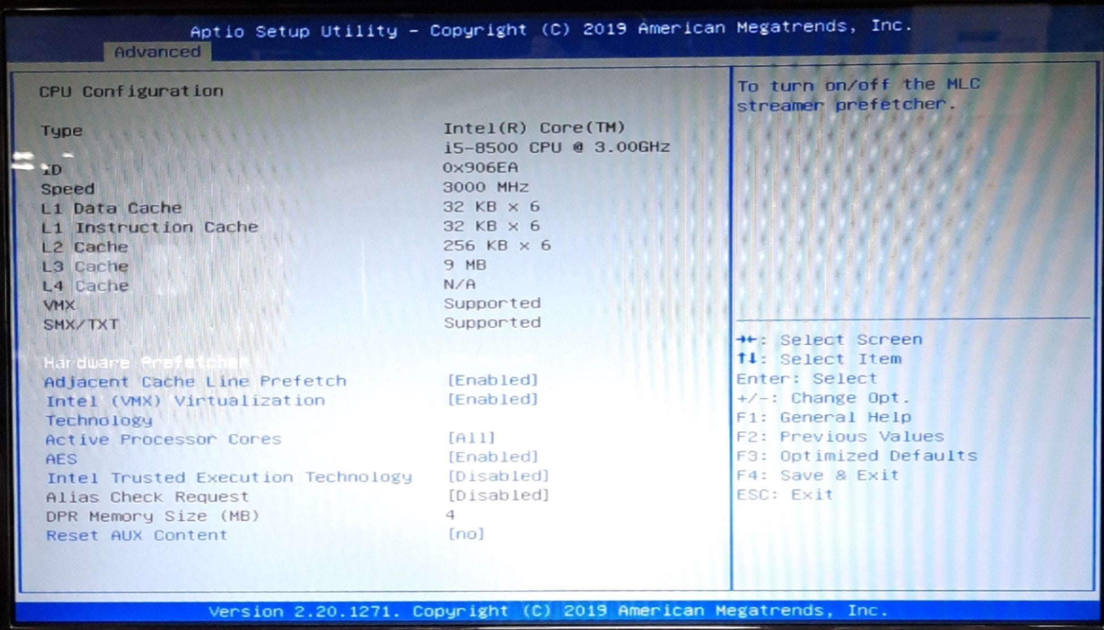Screen dimensions: 1104x630
Task: Select Intel (VMX) Virtualization Technology setting
Action: pos(185,401)
